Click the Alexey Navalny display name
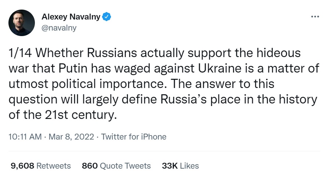The image size is (328, 176). click(71, 17)
